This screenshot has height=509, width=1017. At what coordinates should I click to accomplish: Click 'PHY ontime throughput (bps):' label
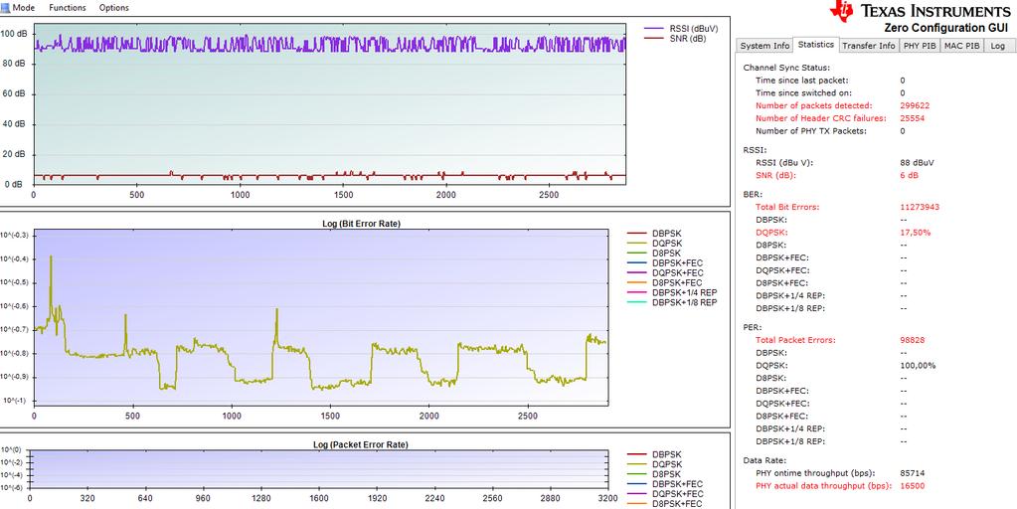[814, 473]
